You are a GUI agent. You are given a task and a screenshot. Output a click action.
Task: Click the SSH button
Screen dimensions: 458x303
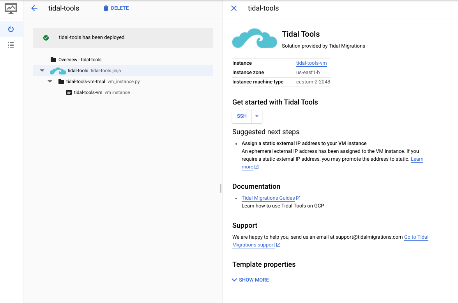pos(242,116)
